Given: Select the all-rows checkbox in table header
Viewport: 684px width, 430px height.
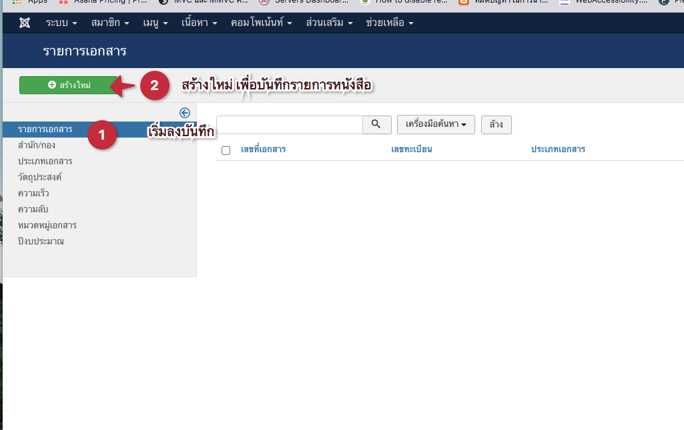Looking at the screenshot, I should (x=226, y=150).
